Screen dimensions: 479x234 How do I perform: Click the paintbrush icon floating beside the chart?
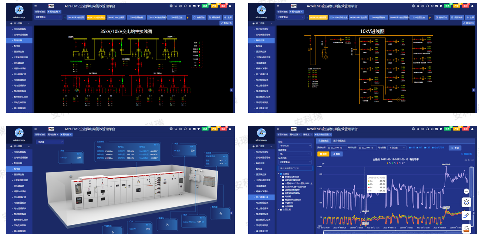pyautogui.click(x=466, y=215)
